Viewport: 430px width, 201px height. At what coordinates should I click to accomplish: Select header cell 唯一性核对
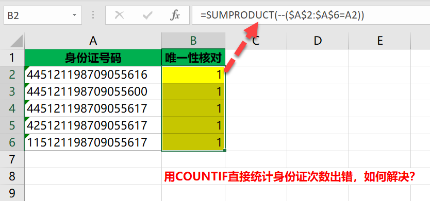coord(193,58)
